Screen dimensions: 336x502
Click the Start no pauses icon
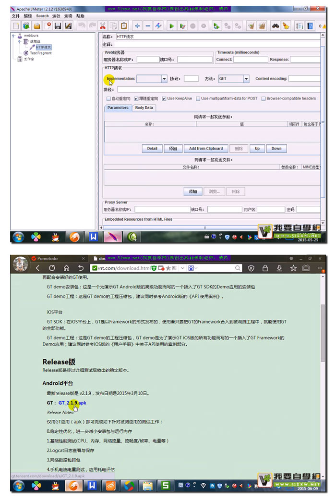click(182, 26)
